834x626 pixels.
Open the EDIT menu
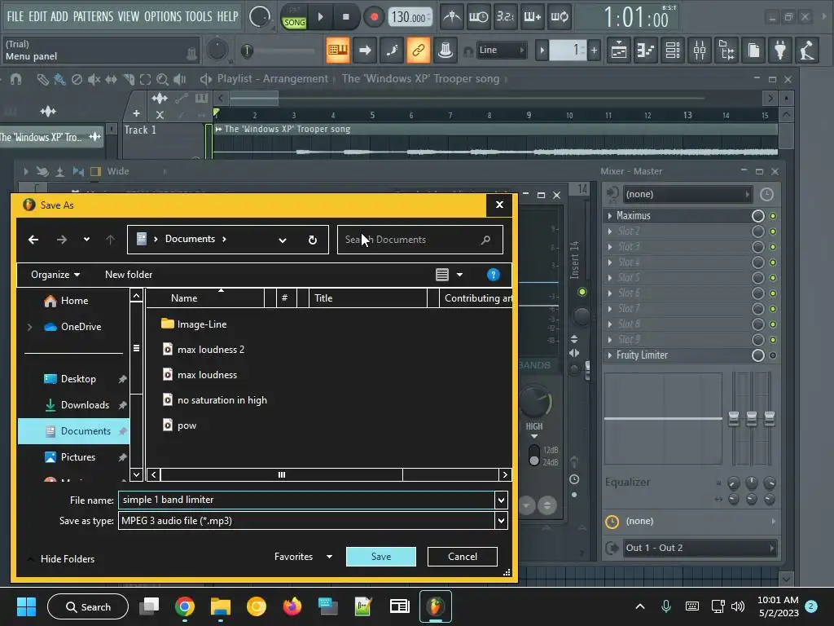click(x=37, y=16)
